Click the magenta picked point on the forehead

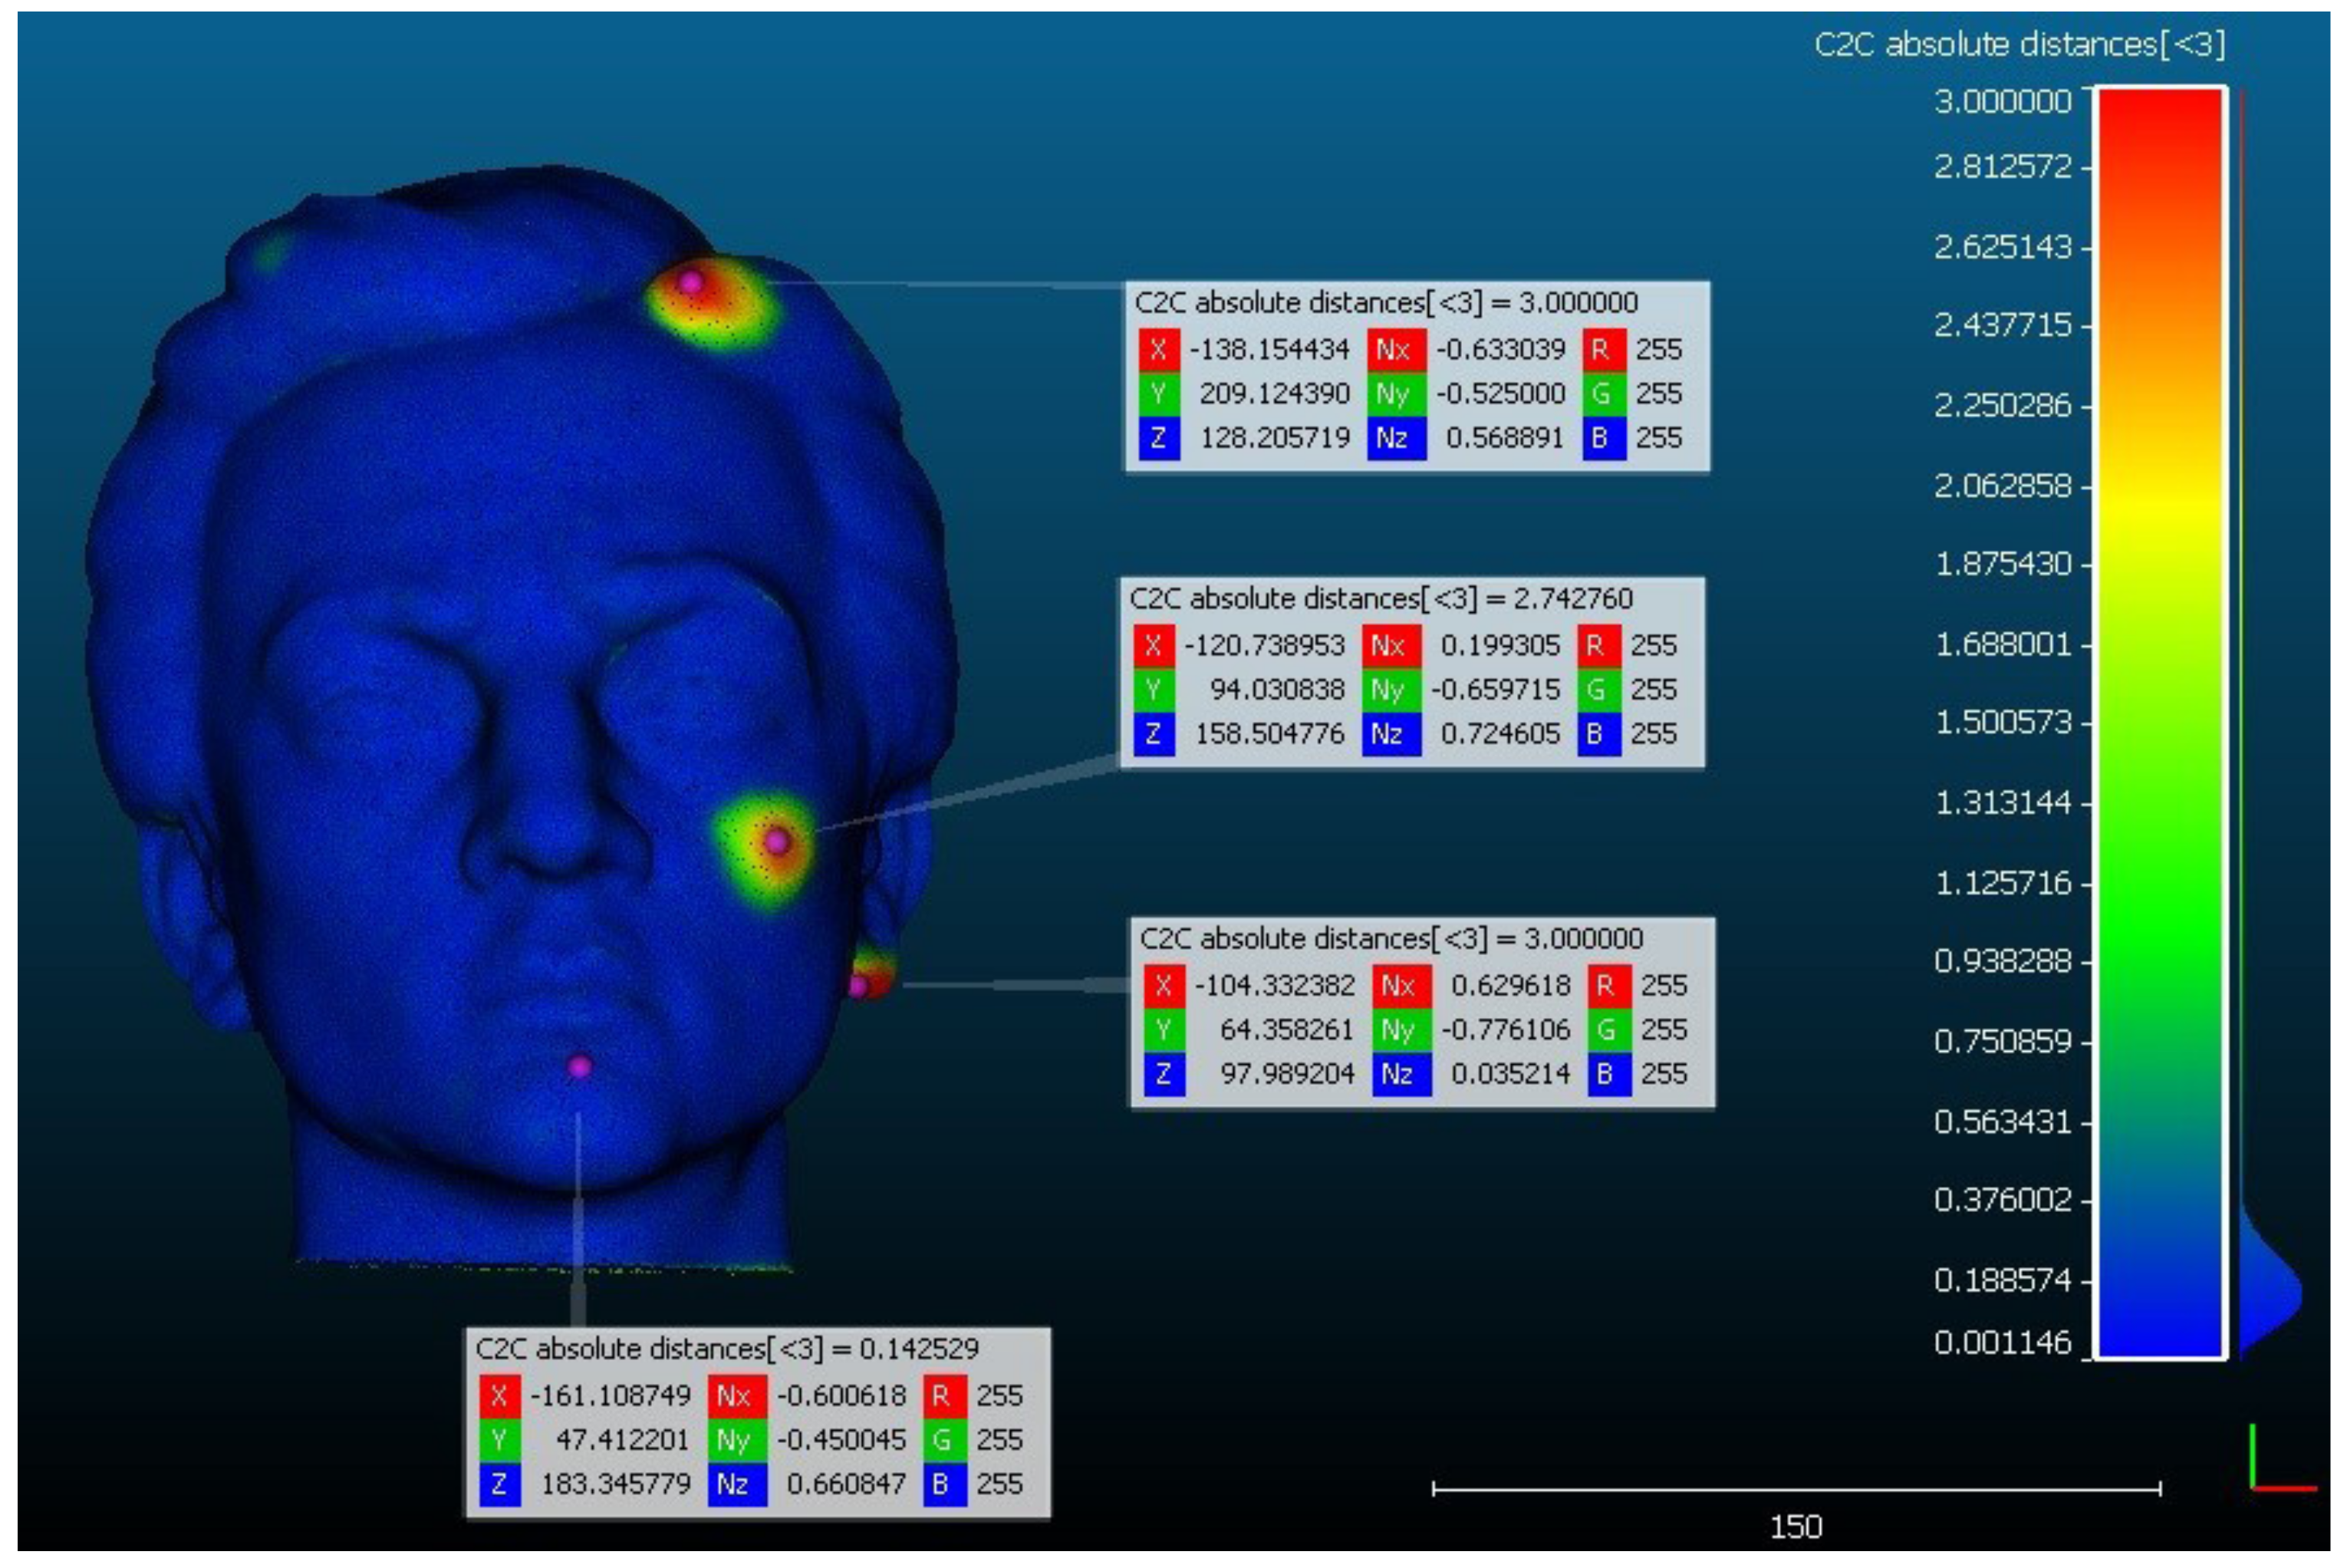point(690,283)
